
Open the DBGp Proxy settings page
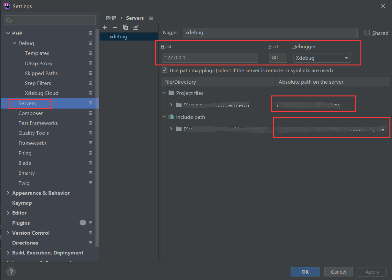coord(39,63)
